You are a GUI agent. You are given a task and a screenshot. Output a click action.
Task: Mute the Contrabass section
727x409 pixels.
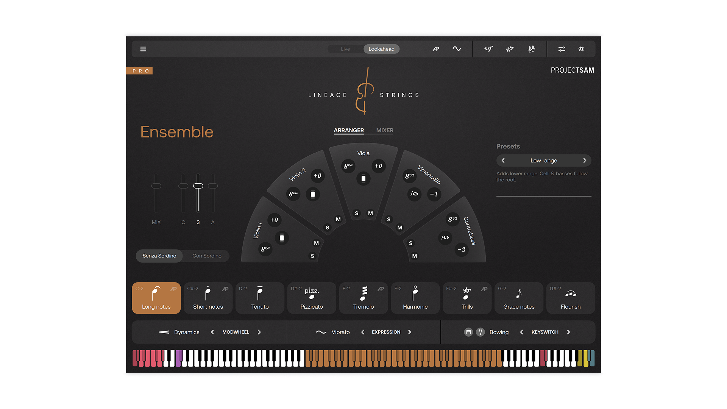[x=415, y=256]
